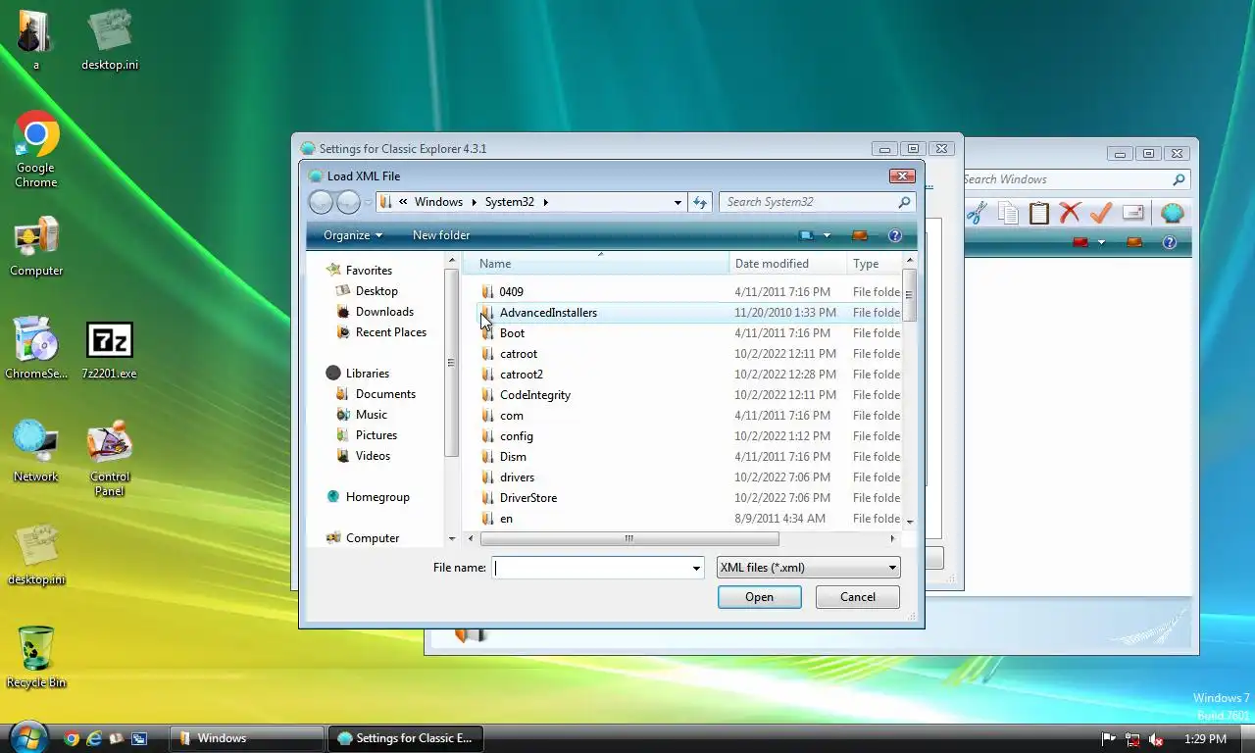Click the change view icon in background Explorer
Image resolution: width=1255 pixels, height=753 pixels.
(x=1080, y=242)
